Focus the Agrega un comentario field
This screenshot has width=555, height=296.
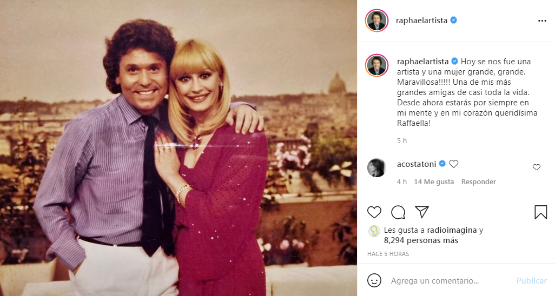coord(449,281)
